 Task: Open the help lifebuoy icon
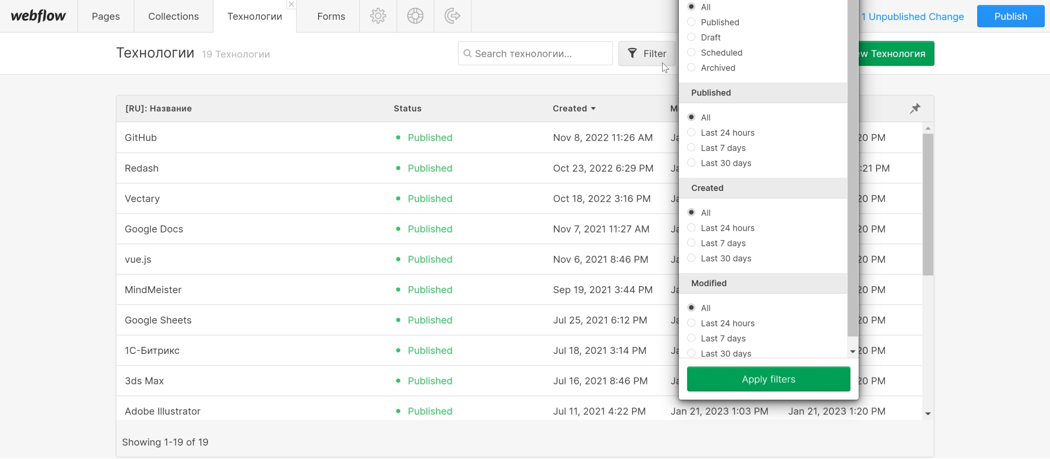(415, 16)
